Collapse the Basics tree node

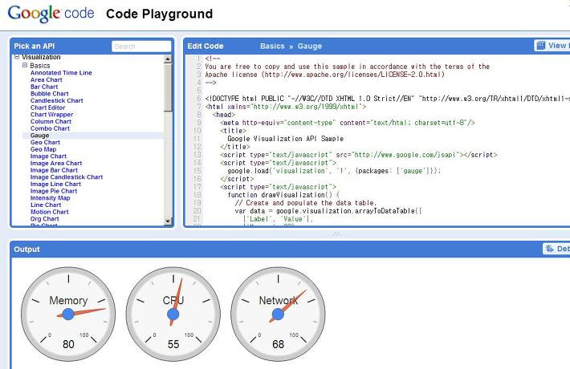click(x=25, y=65)
